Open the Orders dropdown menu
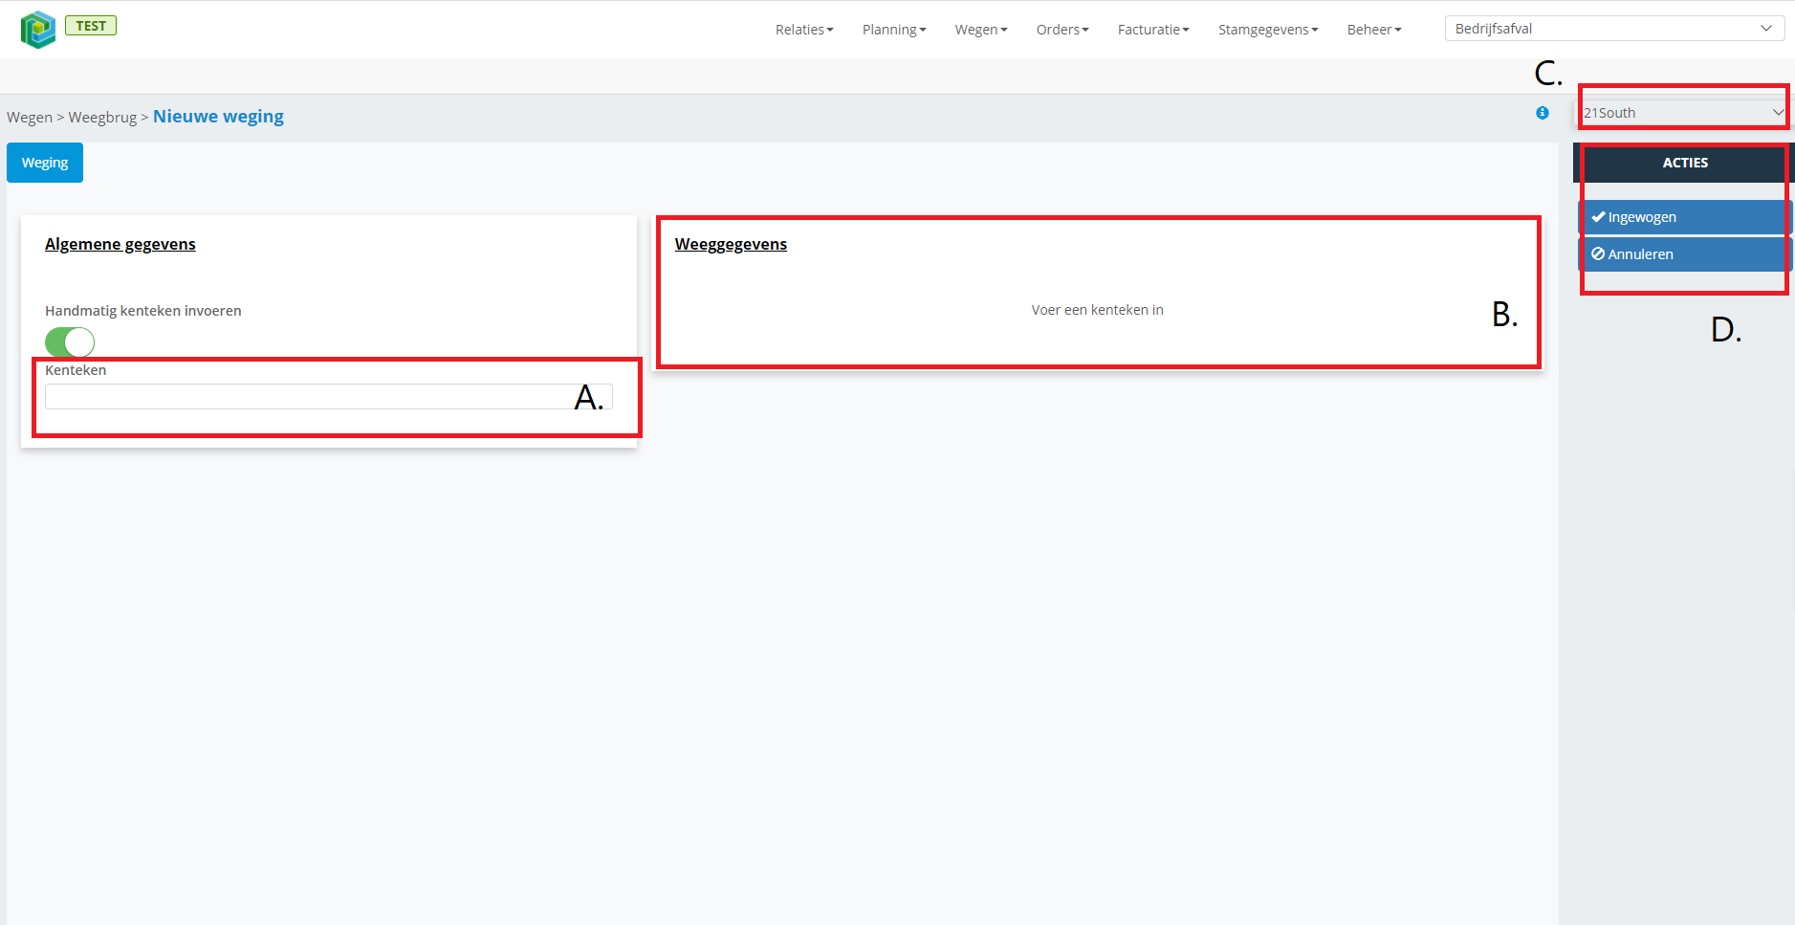This screenshot has height=925, width=1795. point(1062,30)
